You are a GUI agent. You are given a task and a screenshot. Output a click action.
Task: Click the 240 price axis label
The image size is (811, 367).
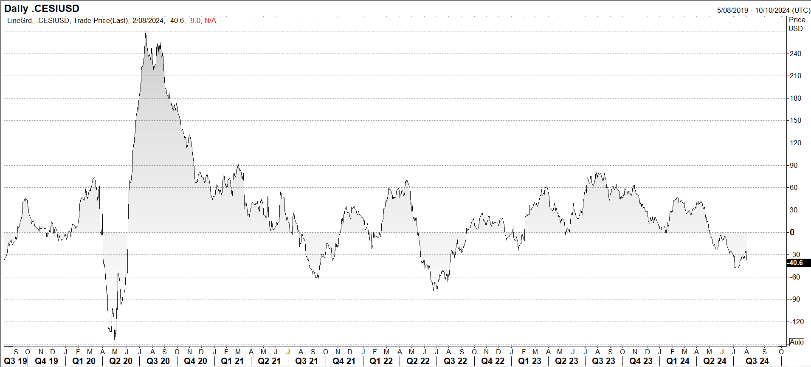click(795, 54)
